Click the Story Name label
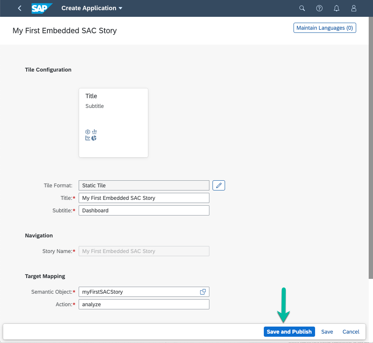Viewport: 373px width, 343px height. pos(57,251)
